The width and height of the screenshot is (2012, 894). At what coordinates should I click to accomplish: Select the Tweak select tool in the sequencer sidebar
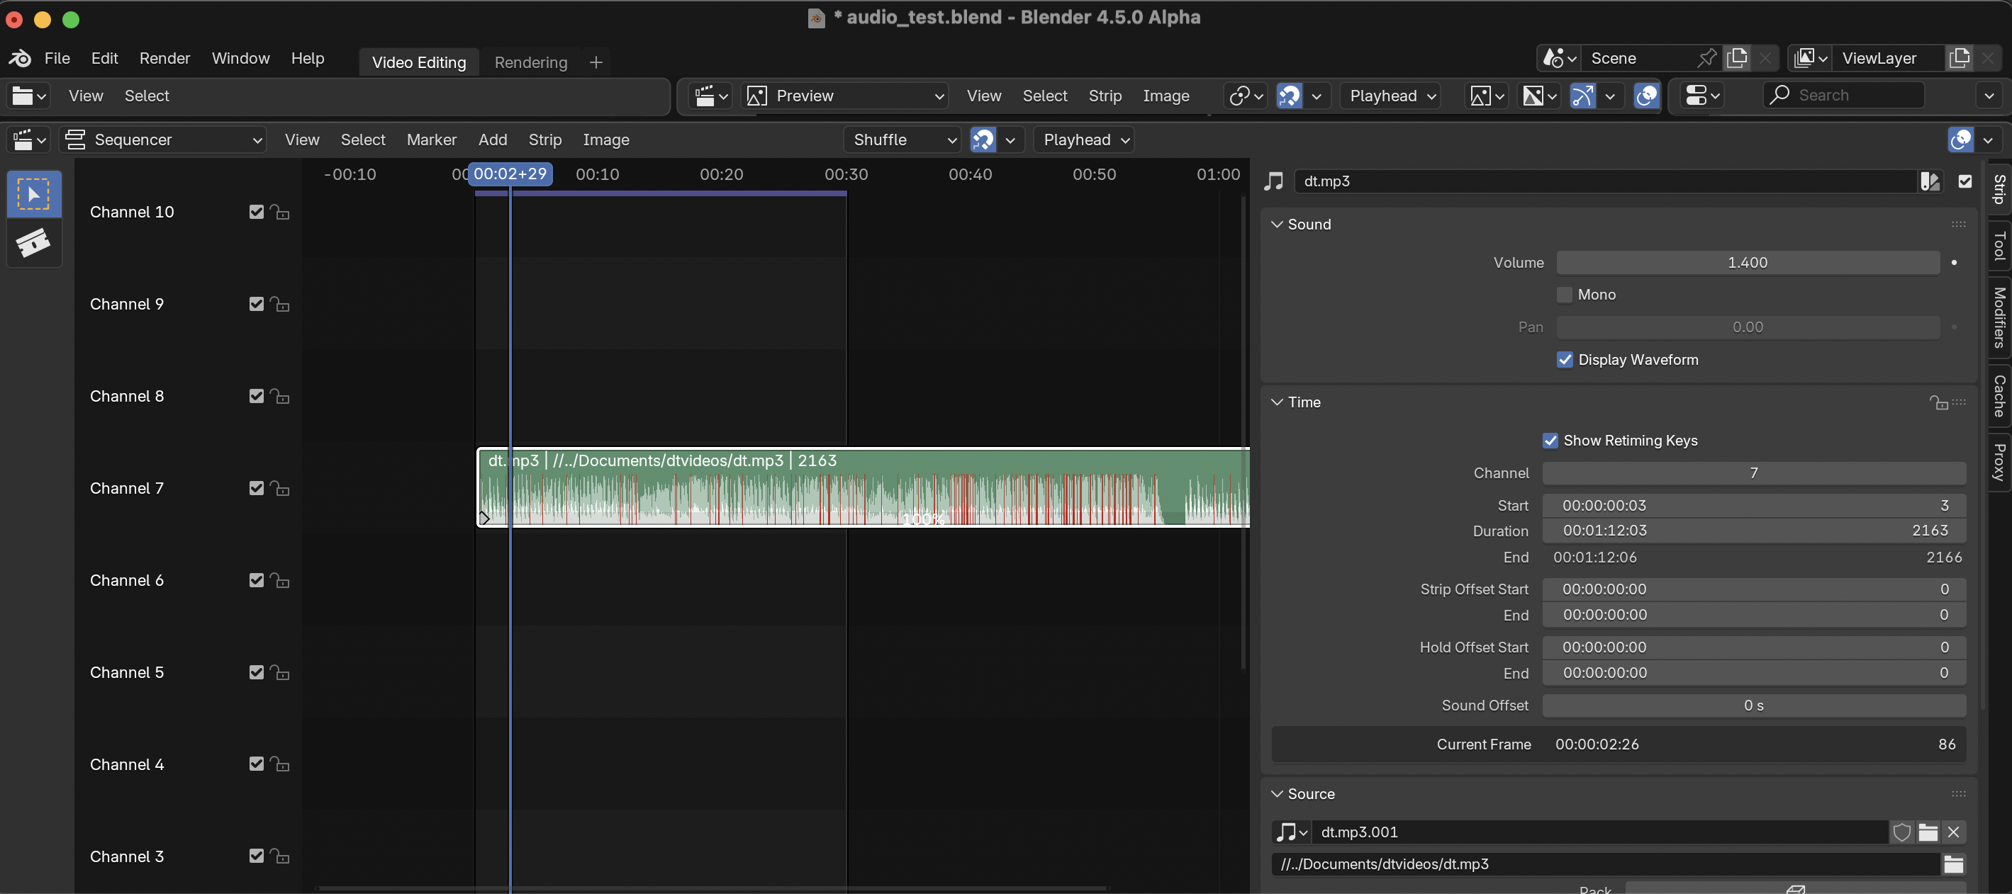pyautogui.click(x=33, y=193)
